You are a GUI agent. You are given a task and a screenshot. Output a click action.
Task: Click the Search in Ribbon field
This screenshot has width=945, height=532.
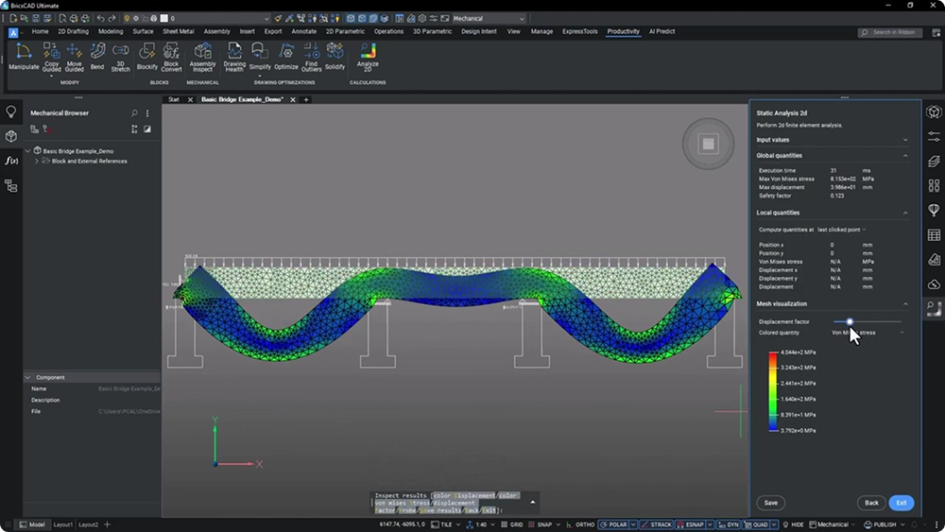(894, 32)
